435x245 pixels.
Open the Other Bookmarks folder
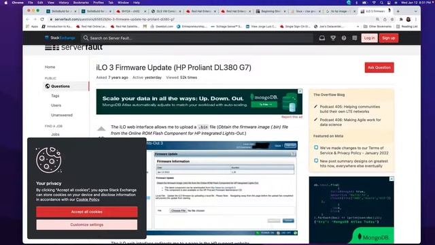pyautogui.click(x=377, y=27)
